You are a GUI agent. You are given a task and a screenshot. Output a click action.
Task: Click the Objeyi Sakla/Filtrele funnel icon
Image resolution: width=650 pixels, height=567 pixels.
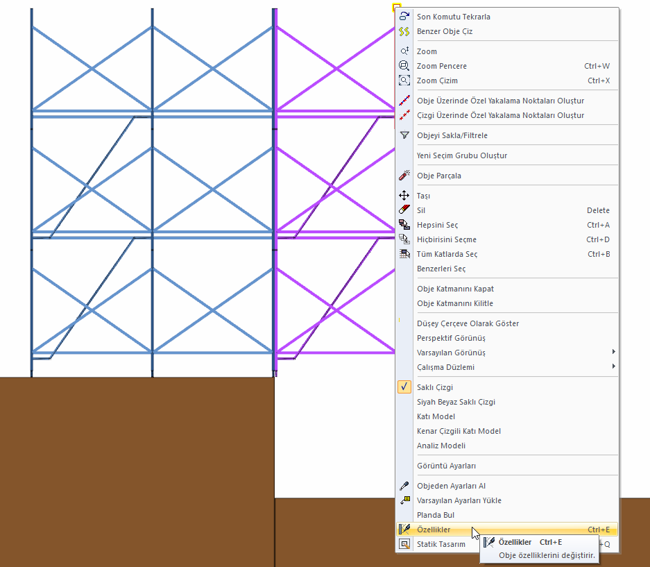tap(404, 135)
